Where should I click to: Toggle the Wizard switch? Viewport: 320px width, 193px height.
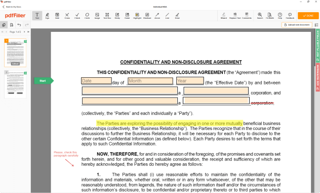[x=224, y=16]
